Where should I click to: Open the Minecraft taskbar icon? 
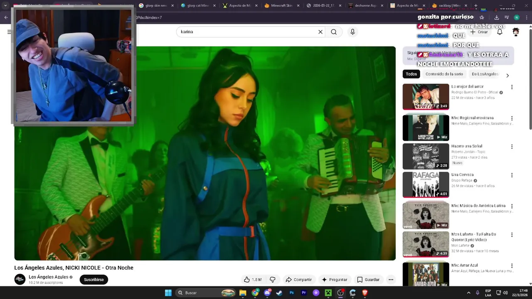(x=328, y=293)
